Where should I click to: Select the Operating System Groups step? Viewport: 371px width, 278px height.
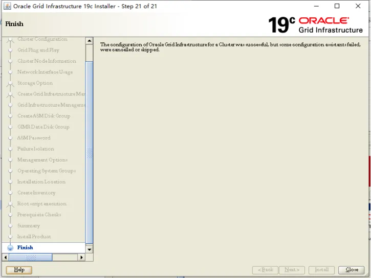[47, 171]
